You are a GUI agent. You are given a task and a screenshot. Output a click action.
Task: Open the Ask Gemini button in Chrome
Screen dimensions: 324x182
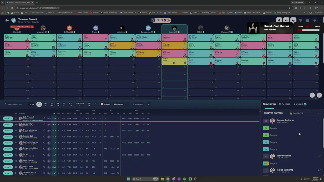point(298,3)
